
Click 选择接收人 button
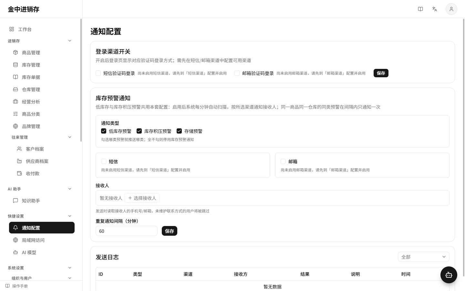(142, 198)
